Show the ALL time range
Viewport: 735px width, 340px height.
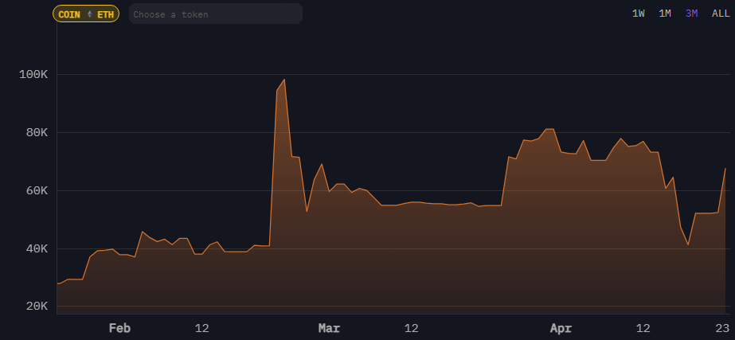720,14
